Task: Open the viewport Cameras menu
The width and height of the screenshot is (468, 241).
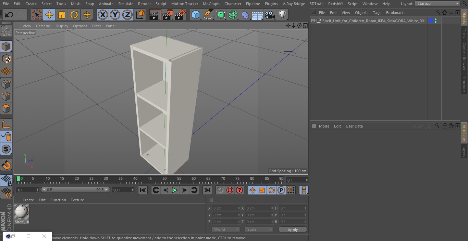Action: (43, 26)
